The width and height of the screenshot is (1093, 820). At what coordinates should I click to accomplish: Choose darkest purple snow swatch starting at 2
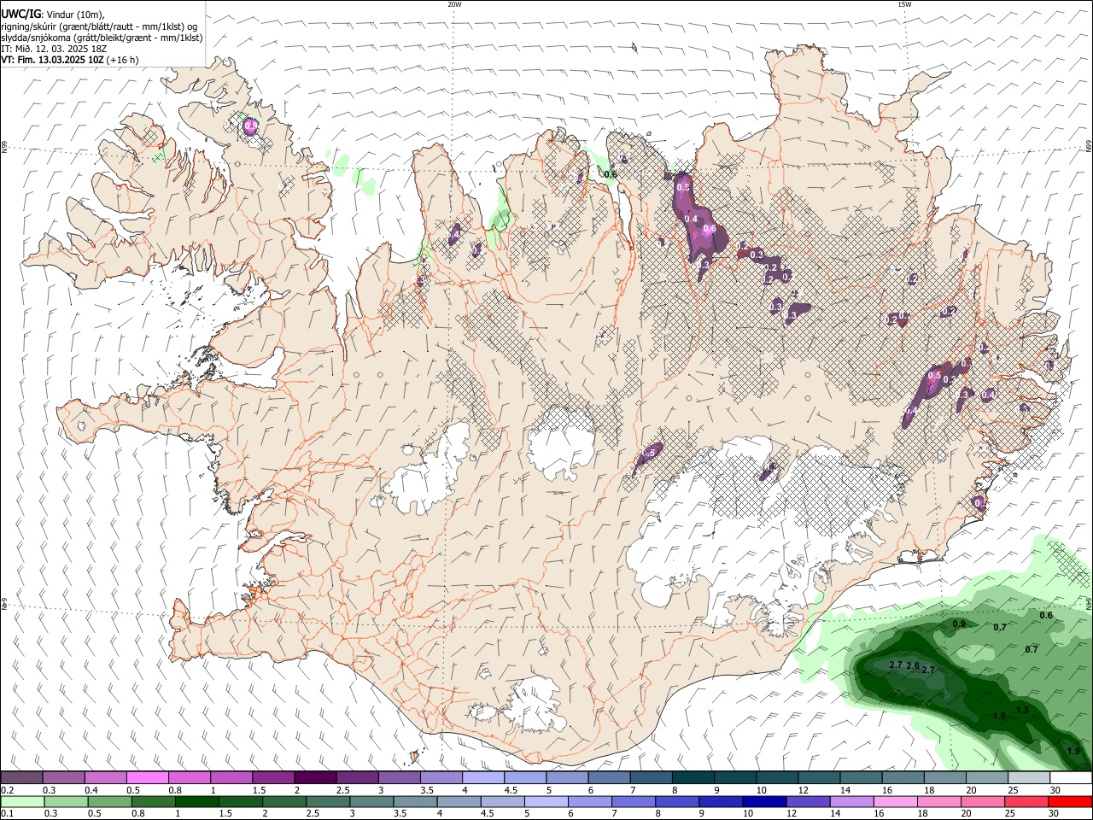click(314, 777)
